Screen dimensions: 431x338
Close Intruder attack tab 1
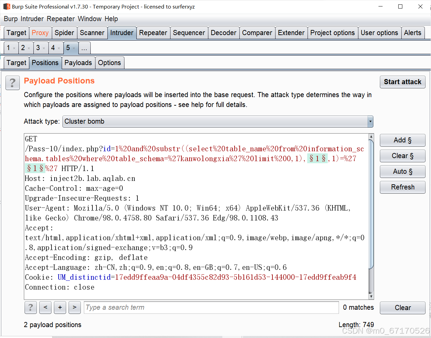pyautogui.click(x=14, y=48)
